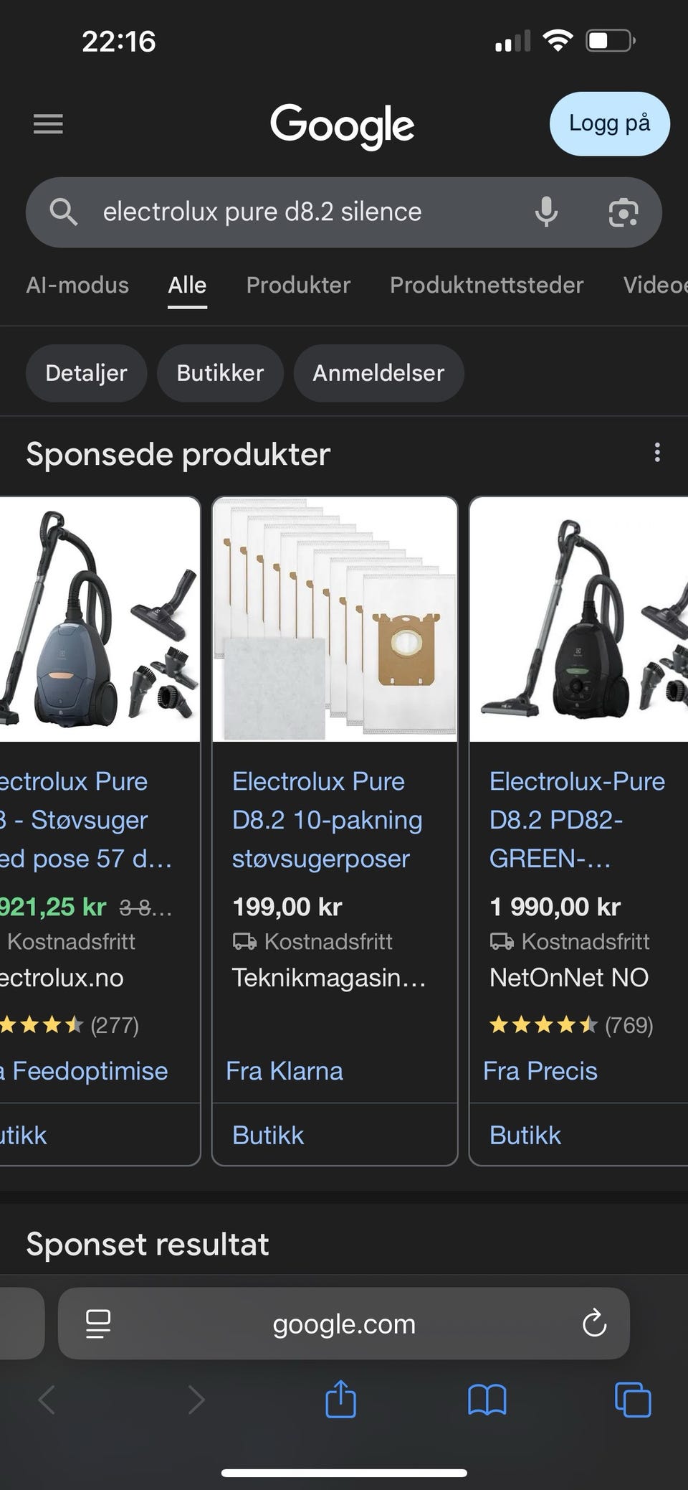Switch to the AI-modus tab
688x1490 pixels.
coord(77,285)
